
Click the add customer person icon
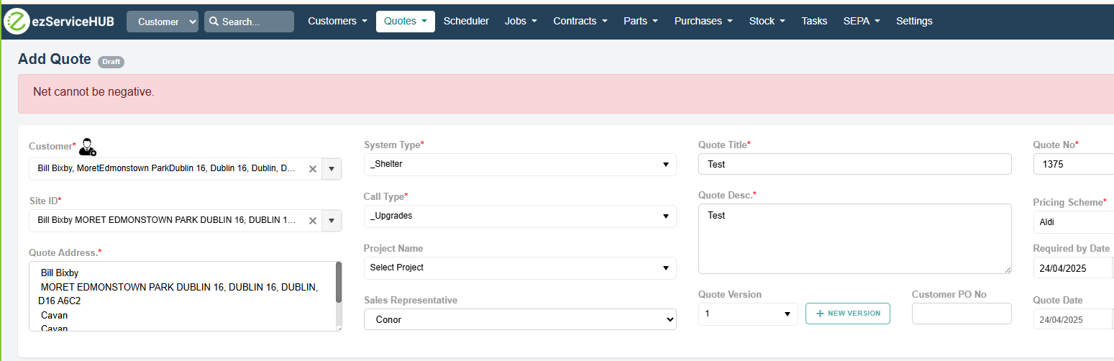[x=88, y=147]
